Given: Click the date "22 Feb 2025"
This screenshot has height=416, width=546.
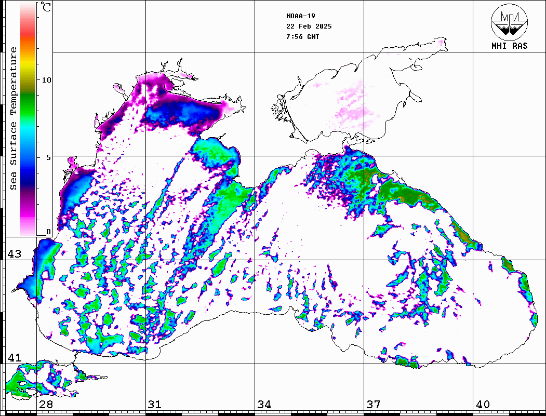Looking at the screenshot, I should [309, 26].
